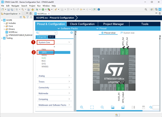Rotate chip counter-clockwise icon
Image resolution: width=162 pixels, height=117 pixels.
click(x=123, y=107)
